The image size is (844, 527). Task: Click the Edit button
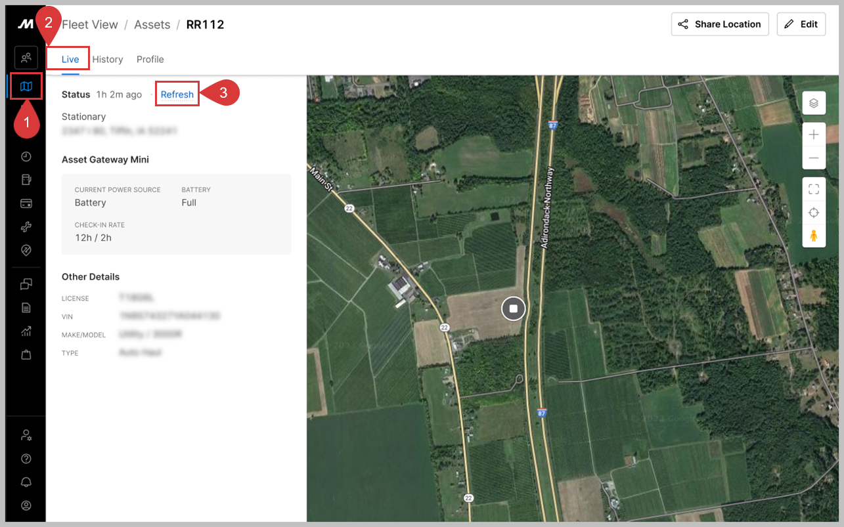[x=801, y=24]
